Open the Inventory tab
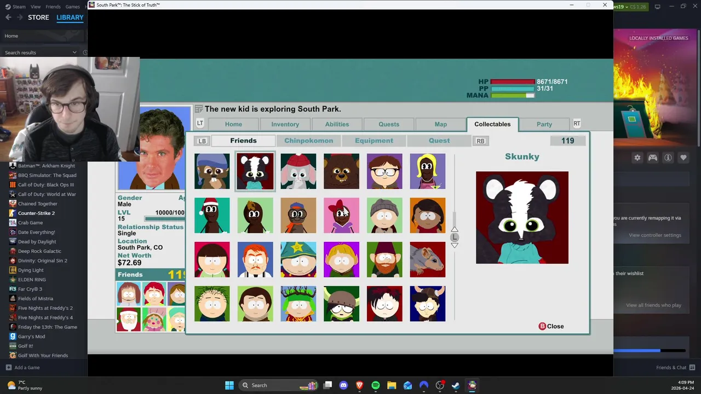This screenshot has width=701, height=394. coord(285,124)
